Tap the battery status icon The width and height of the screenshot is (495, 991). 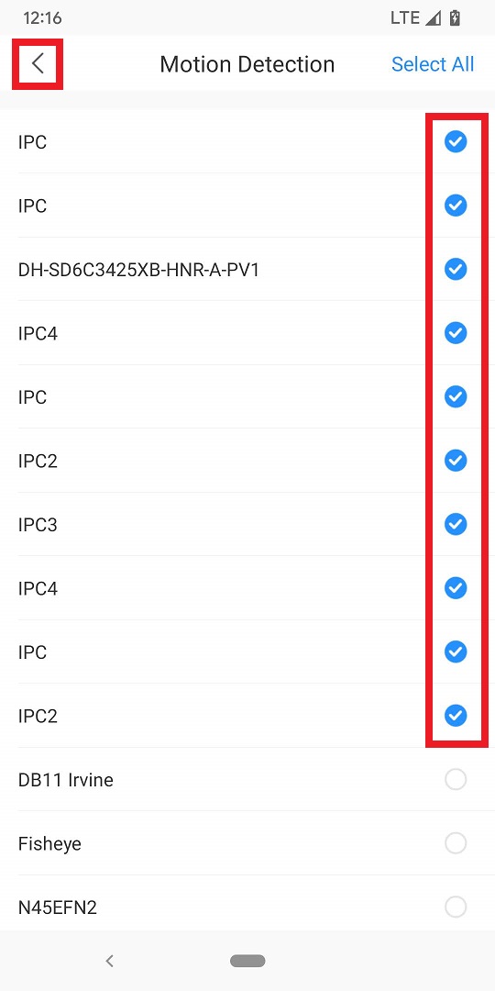click(x=455, y=17)
